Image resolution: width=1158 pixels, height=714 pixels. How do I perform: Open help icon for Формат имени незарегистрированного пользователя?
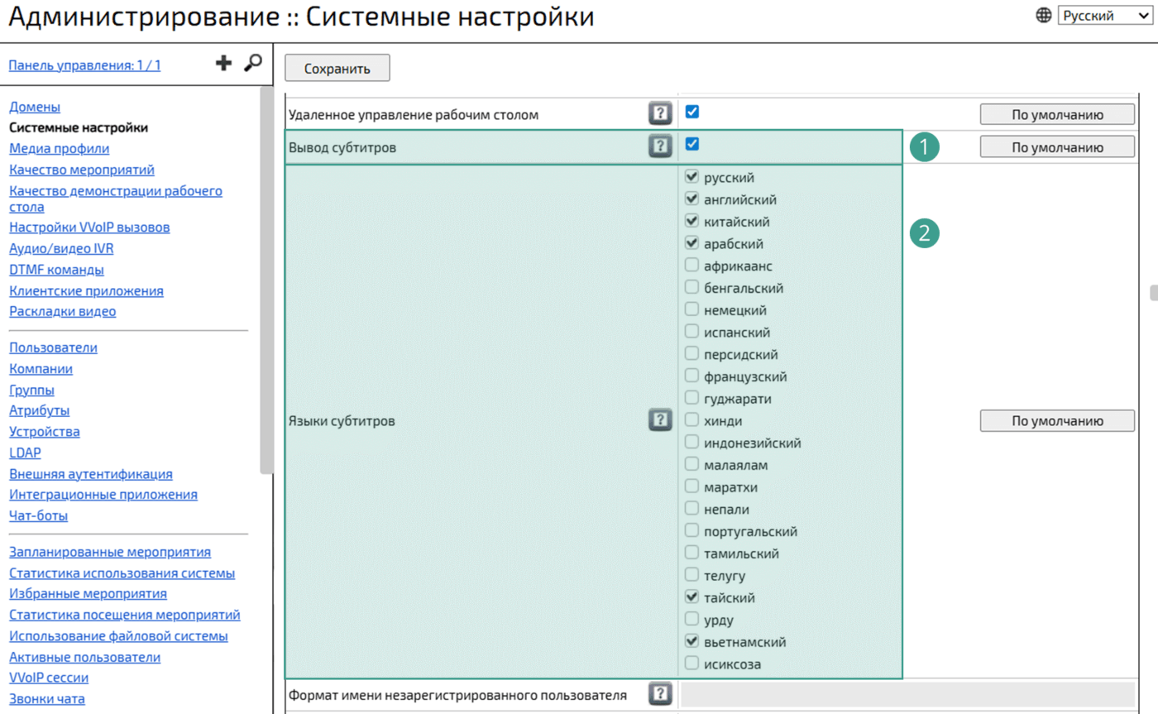click(658, 694)
